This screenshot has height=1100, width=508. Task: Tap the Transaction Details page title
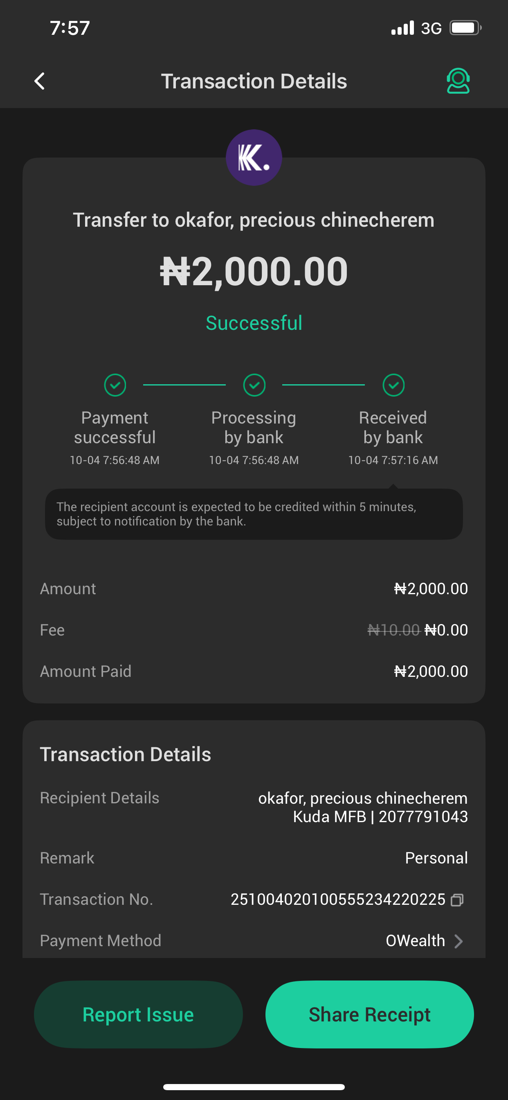pyautogui.click(x=254, y=81)
